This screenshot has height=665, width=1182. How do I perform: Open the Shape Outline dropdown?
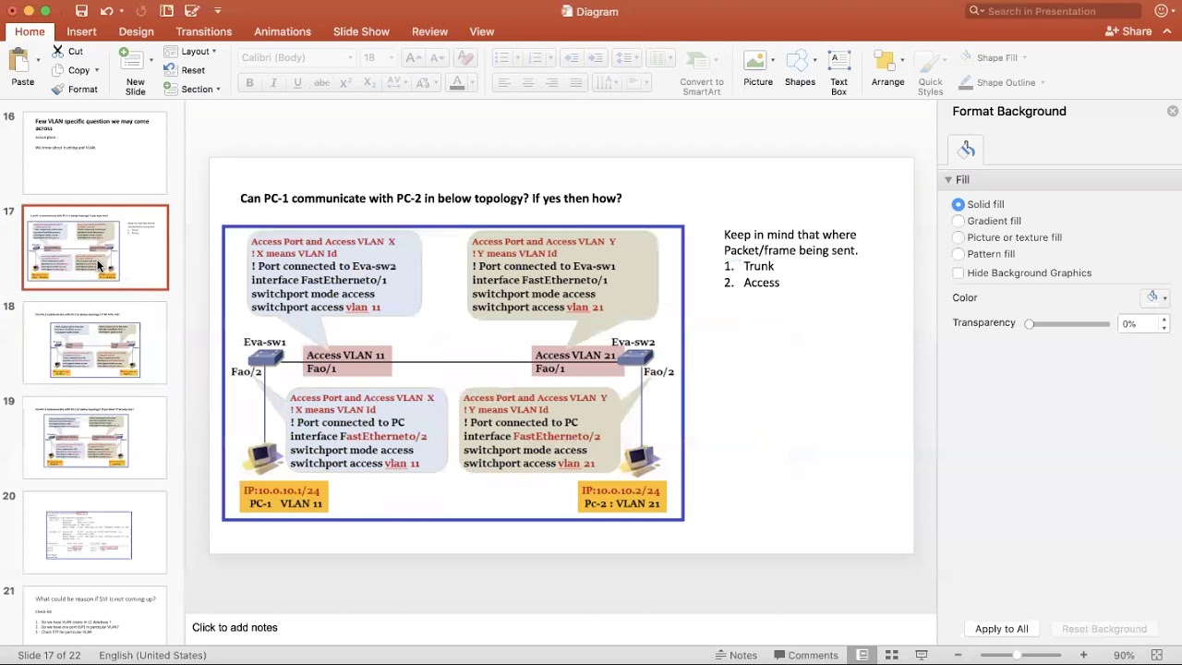(1002, 82)
